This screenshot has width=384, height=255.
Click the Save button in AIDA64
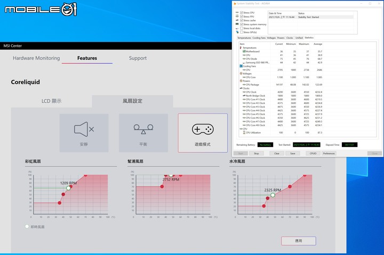pyautogui.click(x=293, y=153)
